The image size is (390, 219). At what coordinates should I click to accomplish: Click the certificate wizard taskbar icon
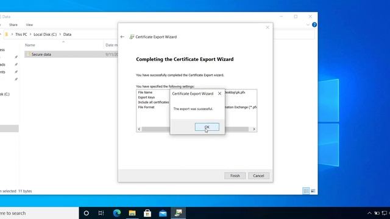click(x=178, y=213)
